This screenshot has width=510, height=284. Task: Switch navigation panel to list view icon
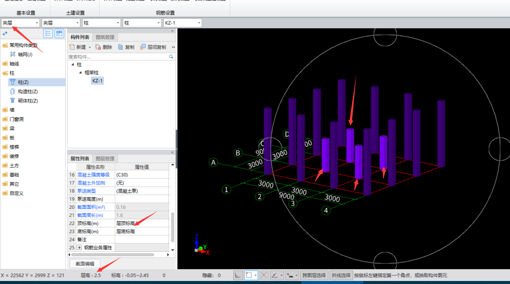pos(48,33)
